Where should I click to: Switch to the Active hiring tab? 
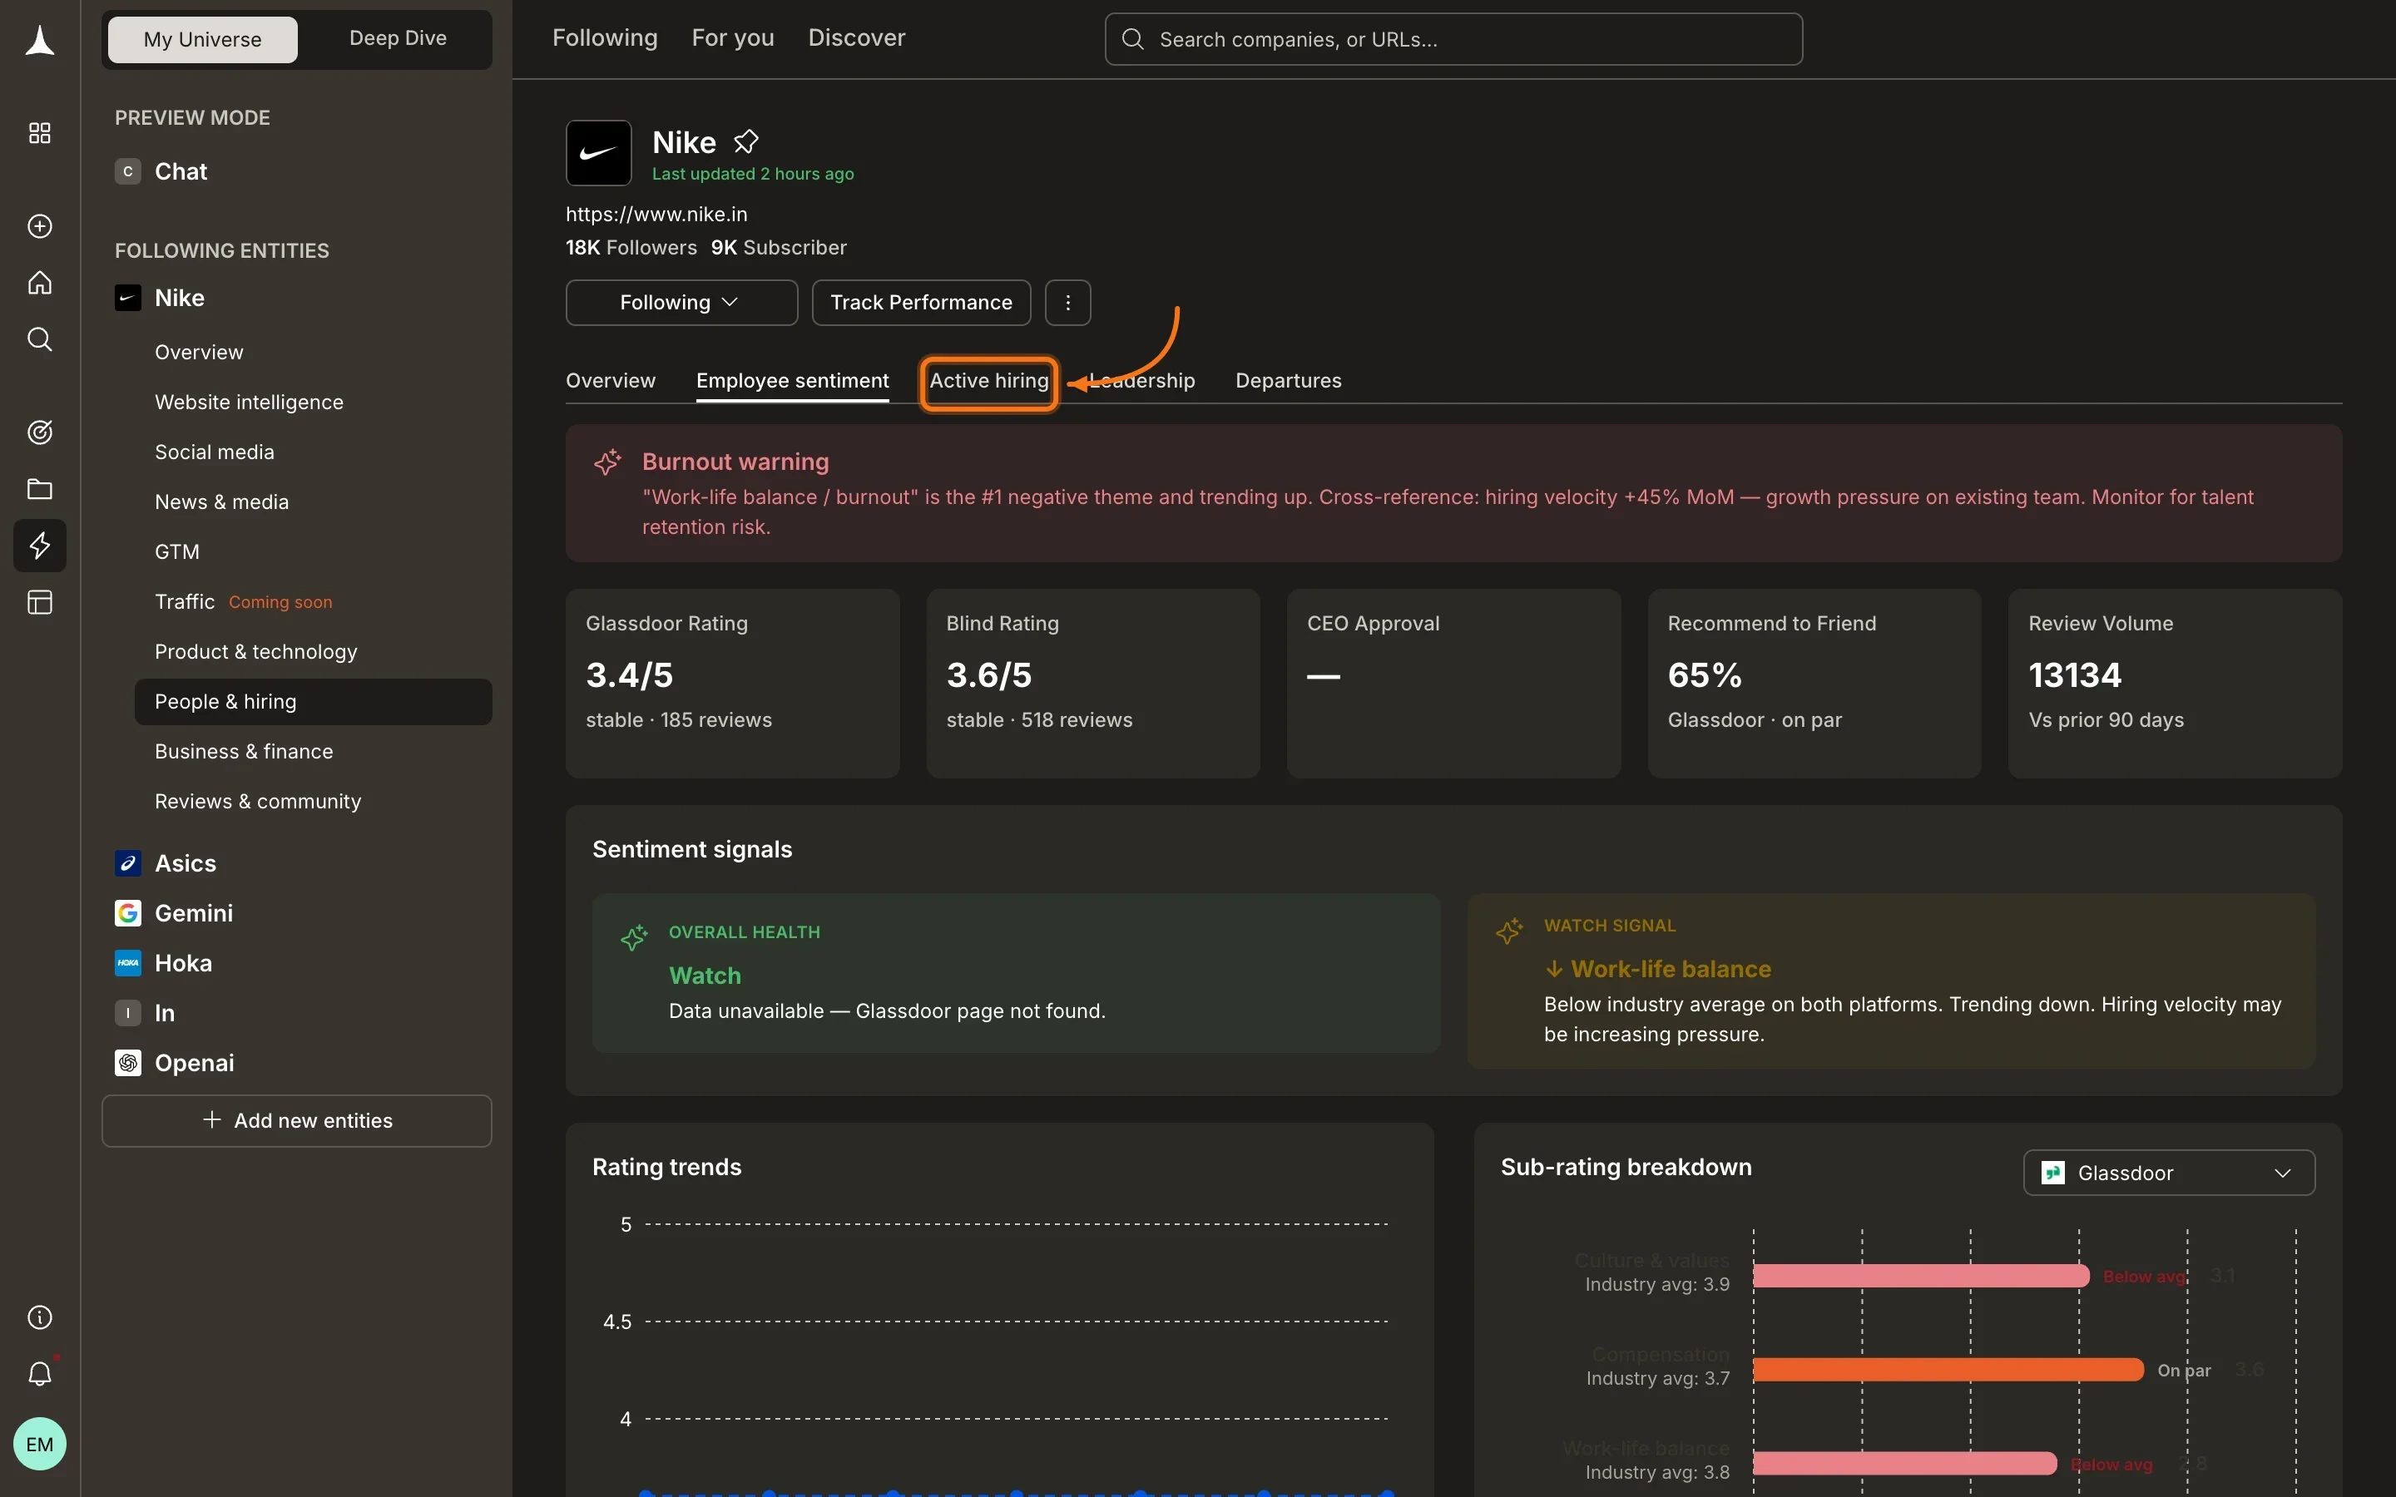click(x=989, y=381)
